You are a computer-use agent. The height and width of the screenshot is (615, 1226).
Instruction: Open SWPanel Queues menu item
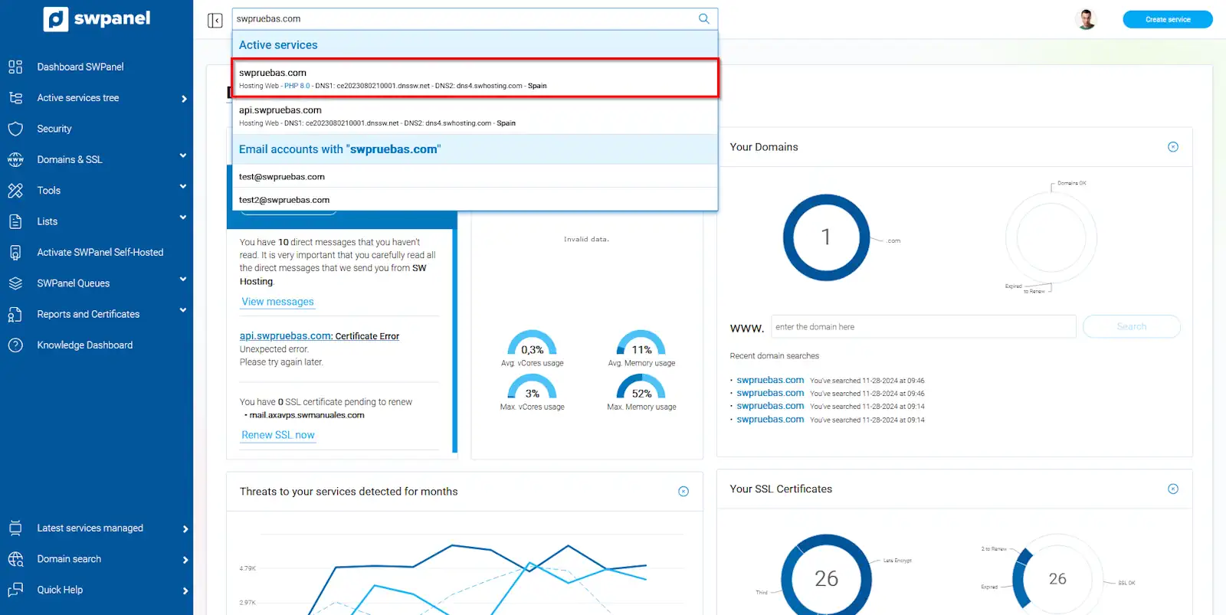(73, 283)
